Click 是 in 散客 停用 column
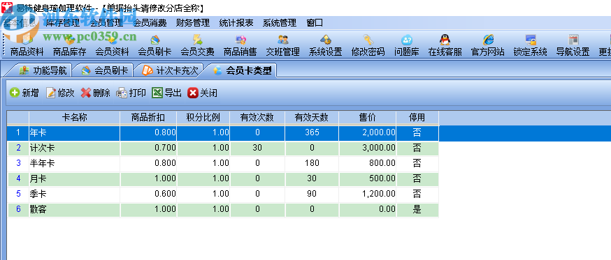The height and width of the screenshot is (260, 611). point(417,210)
